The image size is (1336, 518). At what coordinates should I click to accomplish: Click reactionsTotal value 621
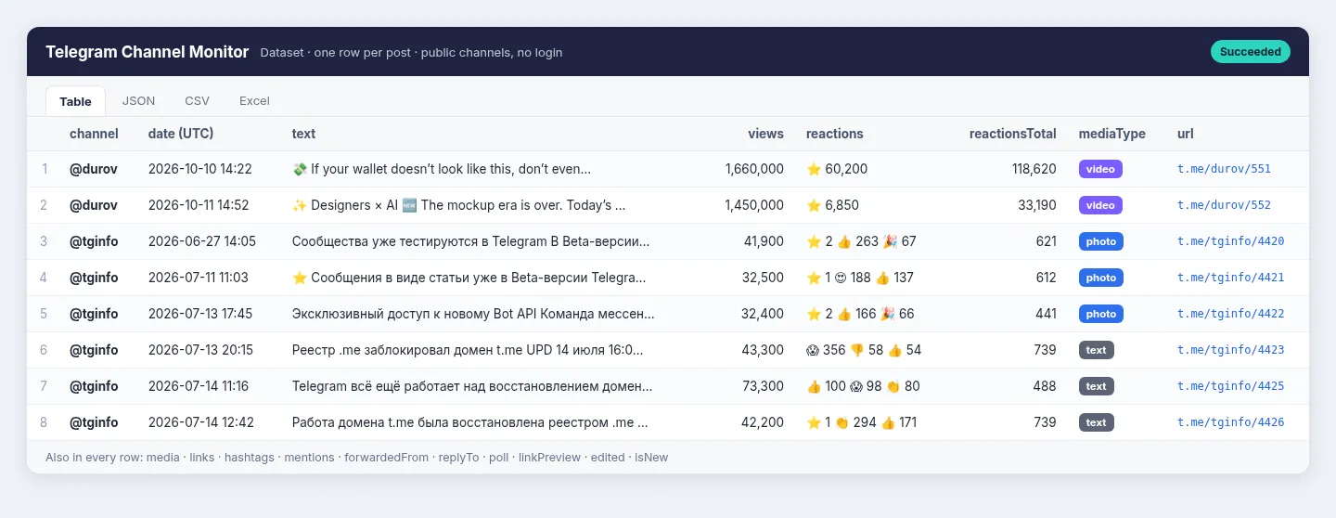pyautogui.click(x=1047, y=241)
